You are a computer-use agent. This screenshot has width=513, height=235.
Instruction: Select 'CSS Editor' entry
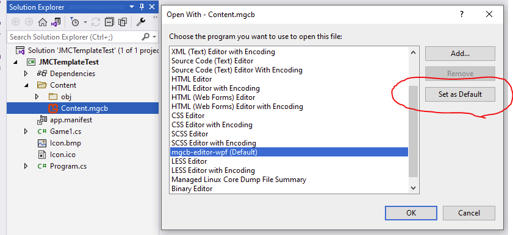point(188,116)
